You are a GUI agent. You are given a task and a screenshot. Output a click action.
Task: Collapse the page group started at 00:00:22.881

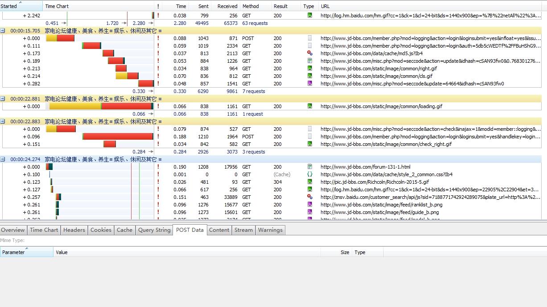3,99
